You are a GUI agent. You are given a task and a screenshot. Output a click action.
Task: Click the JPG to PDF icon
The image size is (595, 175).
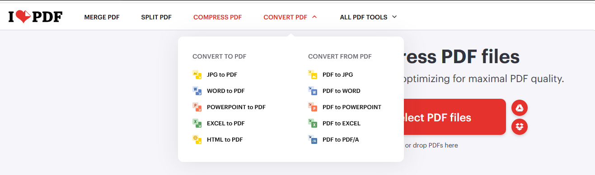(x=197, y=74)
